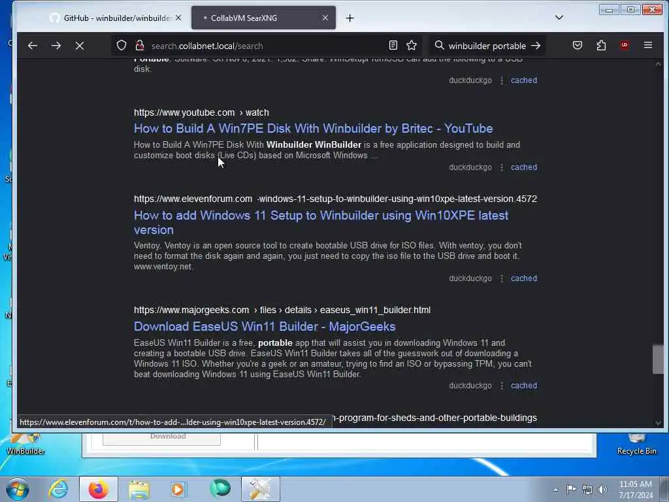
Task: Open How to Build A Win7PE Disk link
Action: tap(313, 129)
